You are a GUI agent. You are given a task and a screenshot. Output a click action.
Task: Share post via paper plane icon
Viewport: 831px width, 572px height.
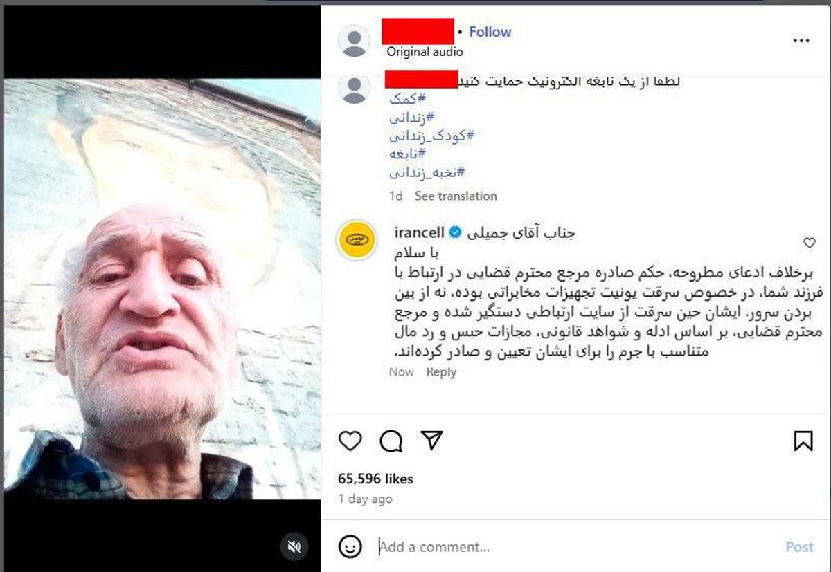pos(432,441)
